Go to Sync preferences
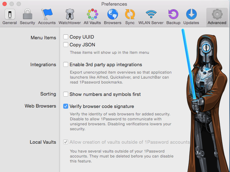 pyautogui.click(x=130, y=17)
